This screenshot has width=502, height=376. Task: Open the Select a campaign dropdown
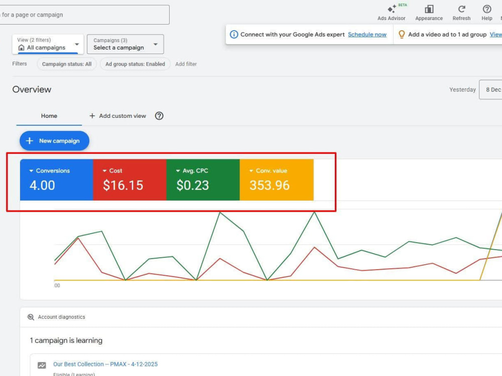click(x=125, y=44)
